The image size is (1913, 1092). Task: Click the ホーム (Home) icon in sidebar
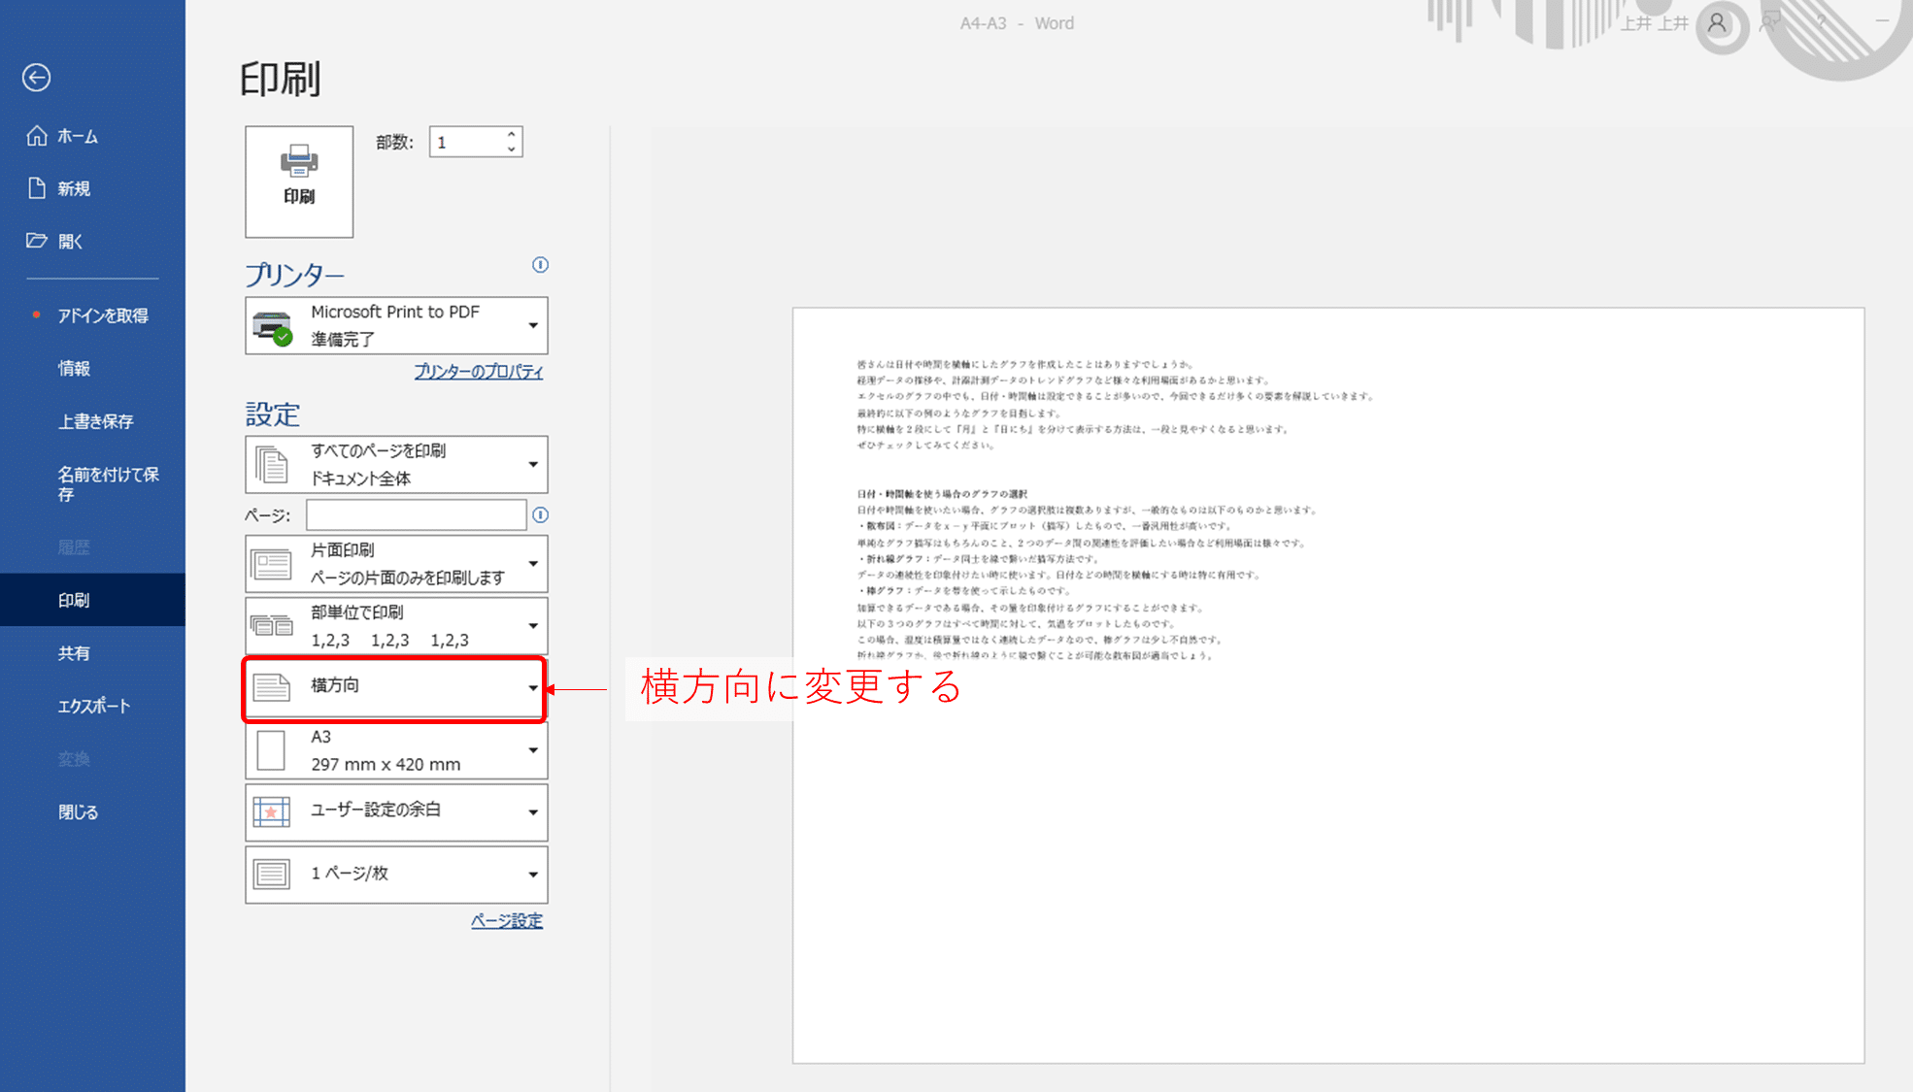click(x=39, y=136)
